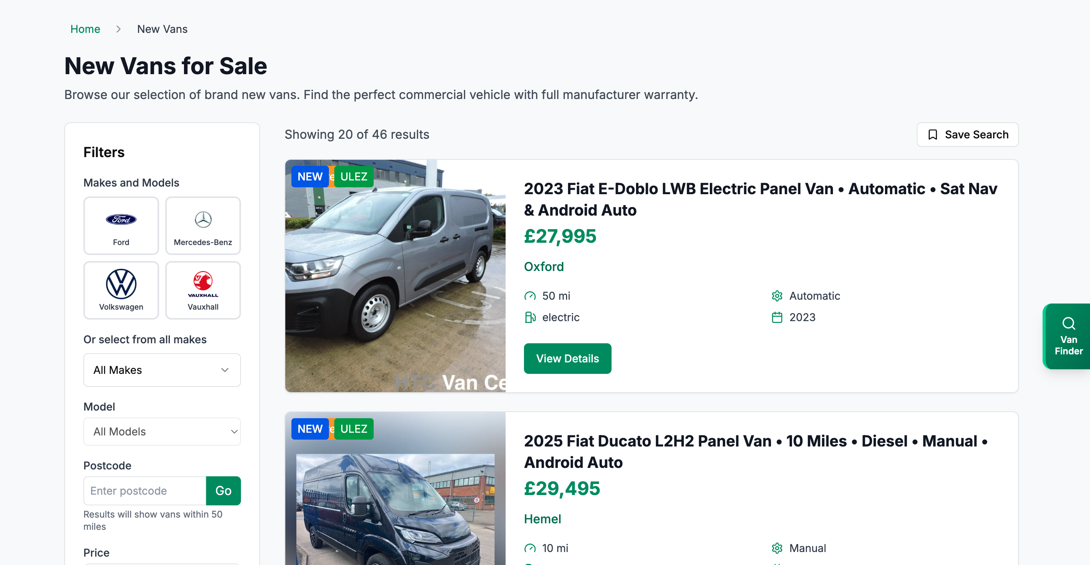Click the Oxford location link
Screen dimensions: 1090x565
(544, 266)
